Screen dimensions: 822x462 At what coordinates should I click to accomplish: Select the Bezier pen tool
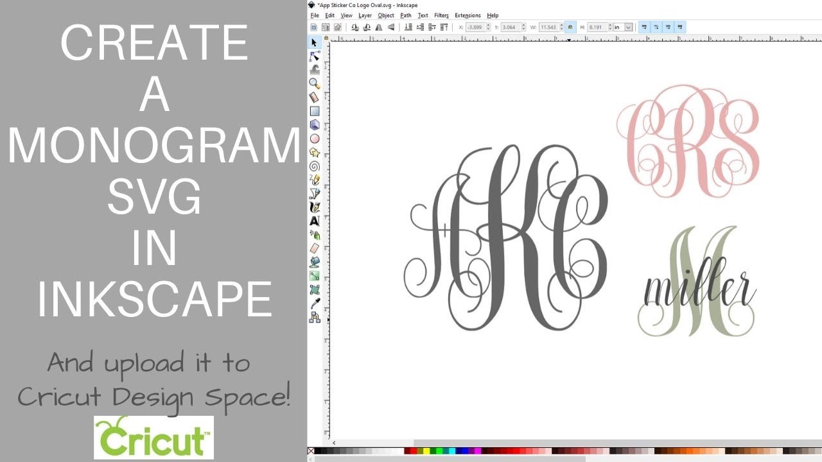pyautogui.click(x=314, y=193)
